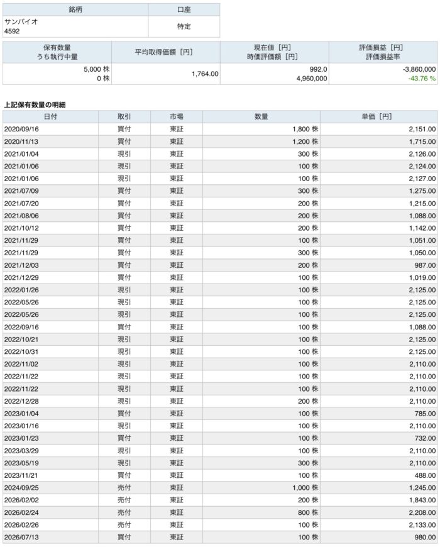The width and height of the screenshot is (440, 547).
Task: Click date 2022/09/16
Action: pyautogui.click(x=21, y=327)
